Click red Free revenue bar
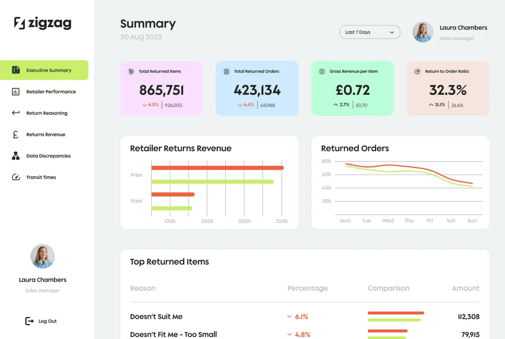 coord(217,168)
